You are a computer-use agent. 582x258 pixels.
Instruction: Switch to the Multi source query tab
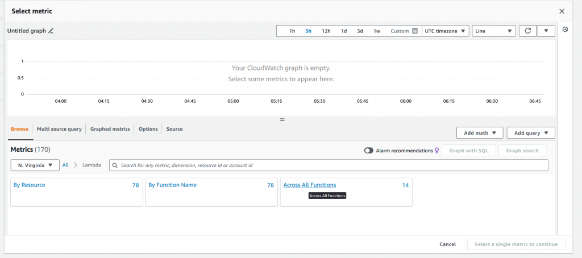59,129
